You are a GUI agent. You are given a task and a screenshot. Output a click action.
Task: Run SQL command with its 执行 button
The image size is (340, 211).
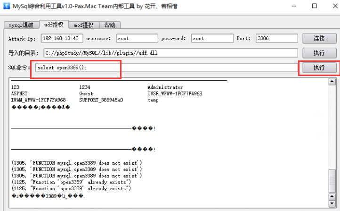click(x=319, y=68)
